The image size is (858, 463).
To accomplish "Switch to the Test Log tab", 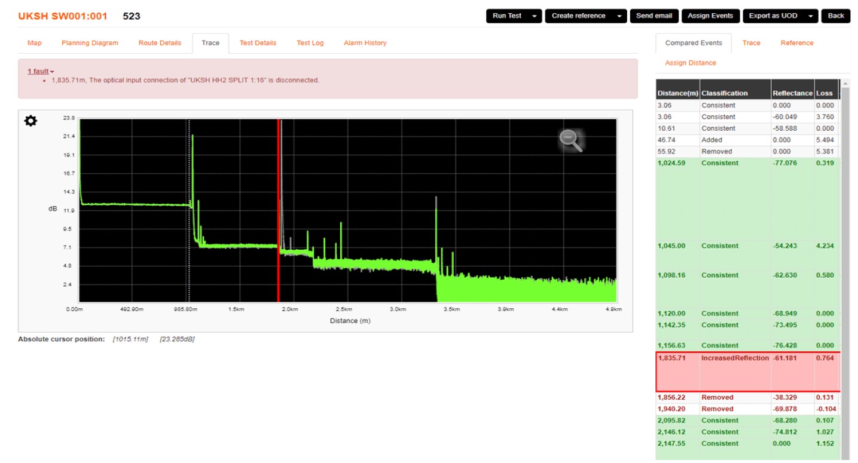I will (x=310, y=43).
